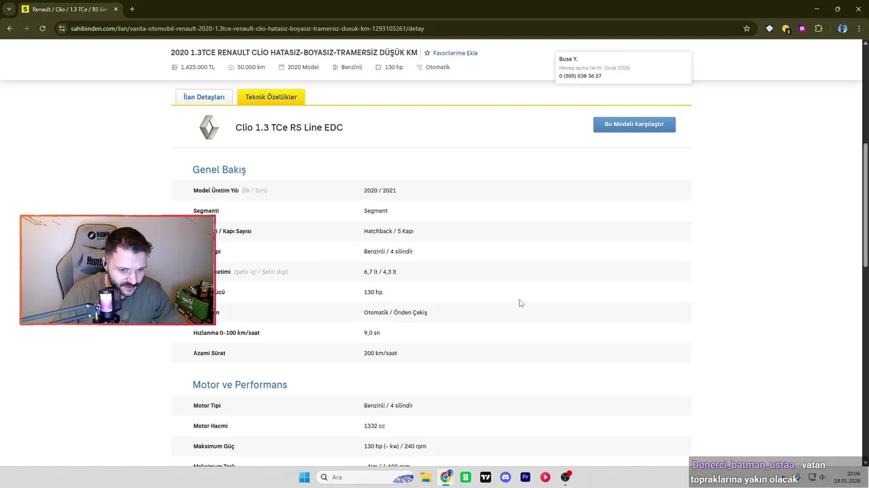
Task: Click the Genel Bakış section heading
Action: [x=219, y=169]
